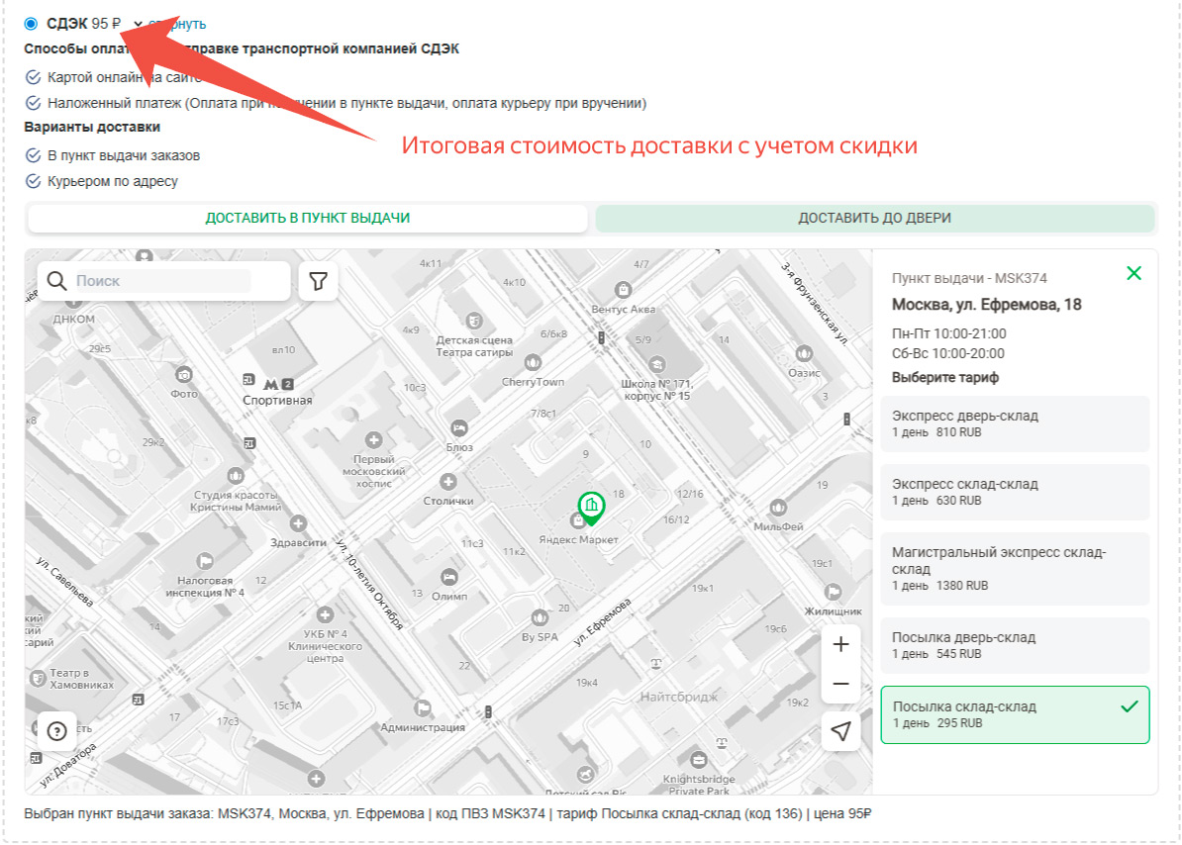Choose Экспресс дверь-склад tariff 810 RUB
This screenshot has height=845, width=1182.
(1015, 423)
